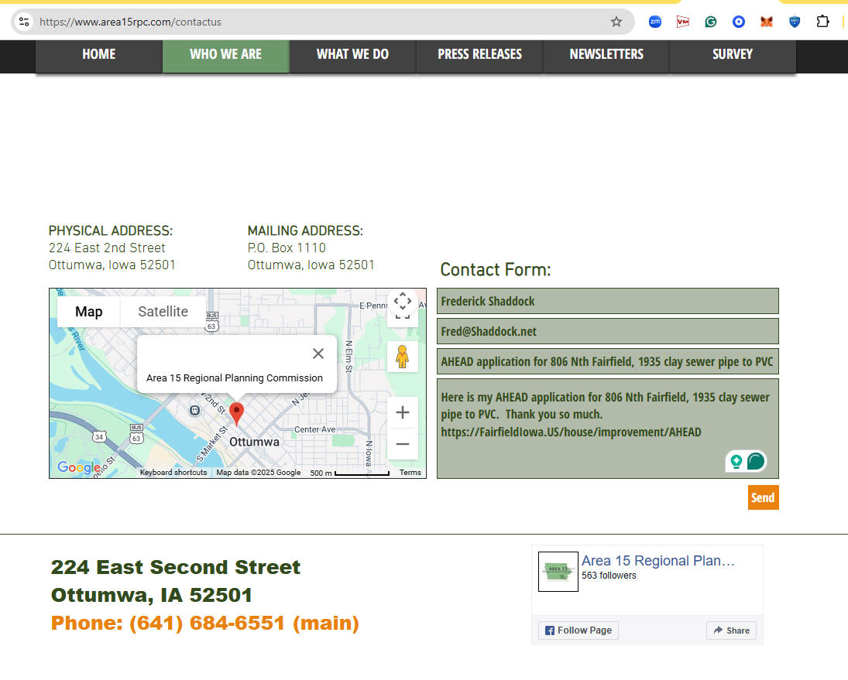Image resolution: width=848 pixels, height=680 pixels.
Task: Select the Map view type
Action: [x=88, y=312]
